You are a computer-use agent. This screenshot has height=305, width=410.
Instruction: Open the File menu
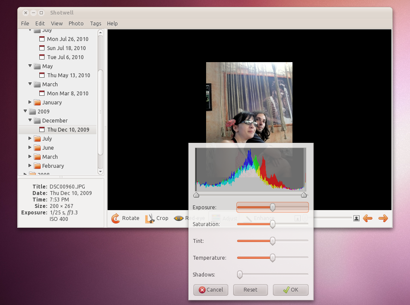[x=25, y=23]
